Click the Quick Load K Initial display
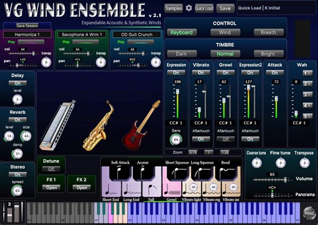Viewport: 318px width, 225px height. click(276, 8)
